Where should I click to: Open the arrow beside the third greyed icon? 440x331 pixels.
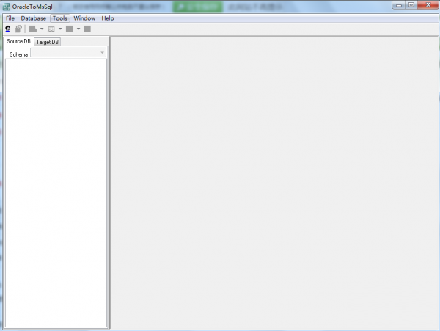[78, 29]
